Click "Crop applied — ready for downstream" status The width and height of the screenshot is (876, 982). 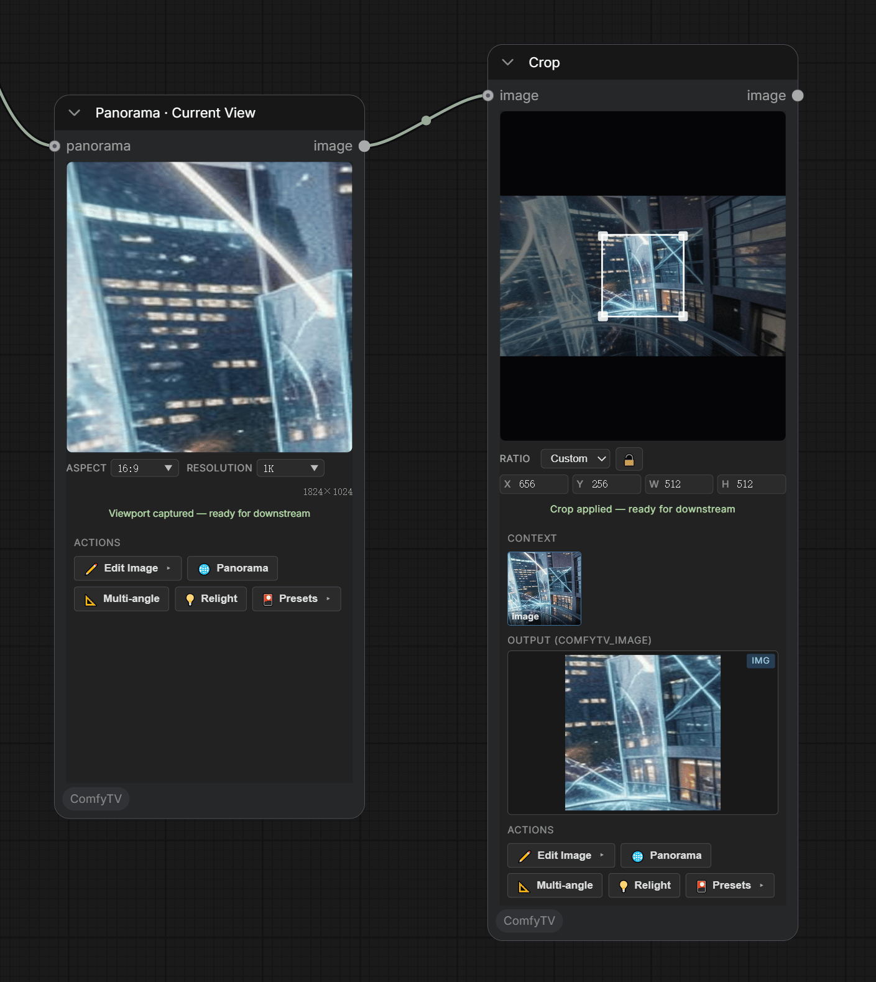[642, 509]
